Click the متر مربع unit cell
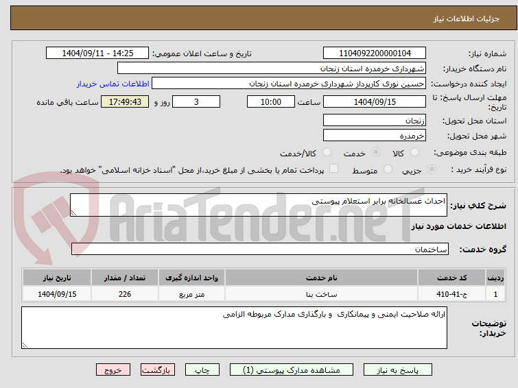This screenshot has width=518, height=388. [x=192, y=294]
